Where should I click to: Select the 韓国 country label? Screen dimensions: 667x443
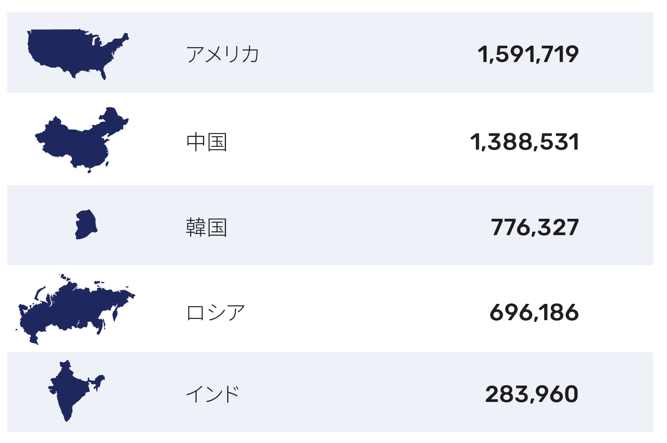(207, 228)
